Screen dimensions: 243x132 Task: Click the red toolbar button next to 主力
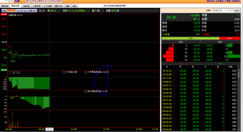click(x=40, y=1)
